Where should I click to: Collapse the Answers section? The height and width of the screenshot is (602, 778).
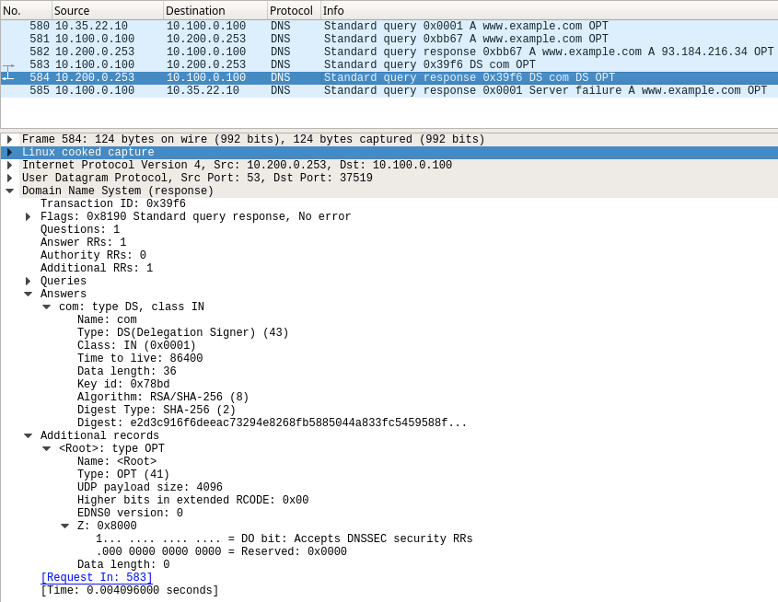click(28, 295)
